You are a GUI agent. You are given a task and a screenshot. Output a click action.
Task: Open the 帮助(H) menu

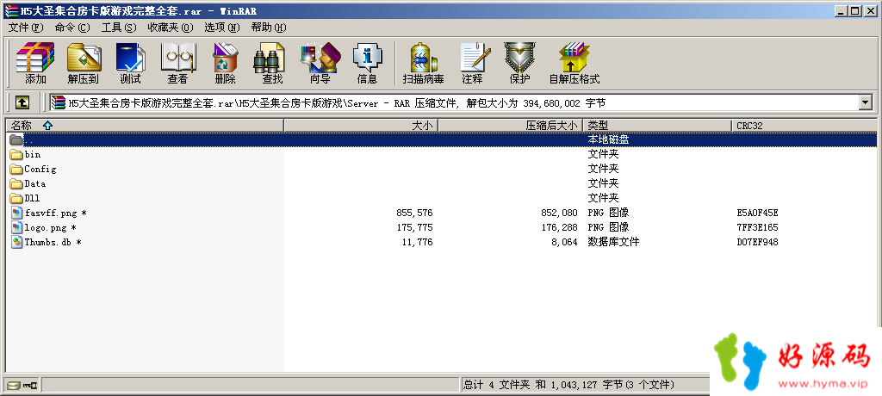269,28
